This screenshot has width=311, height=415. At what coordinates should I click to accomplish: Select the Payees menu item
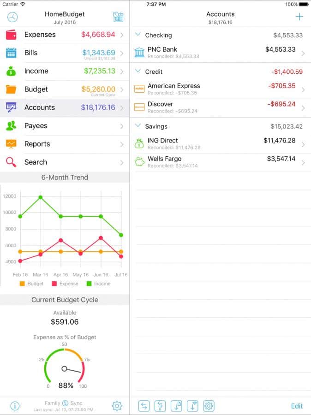[65, 126]
